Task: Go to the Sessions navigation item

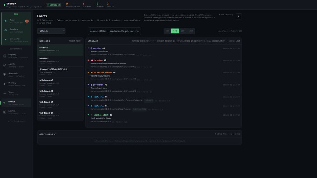Action: click(x=16, y=31)
